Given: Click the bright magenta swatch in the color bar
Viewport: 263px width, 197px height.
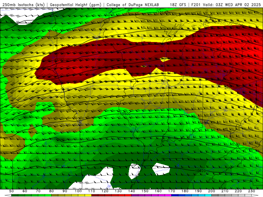Looking at the screenshot, I should point(168,195).
